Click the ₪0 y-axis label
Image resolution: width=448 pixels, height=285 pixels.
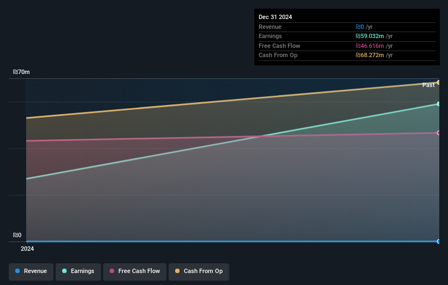tap(17, 235)
